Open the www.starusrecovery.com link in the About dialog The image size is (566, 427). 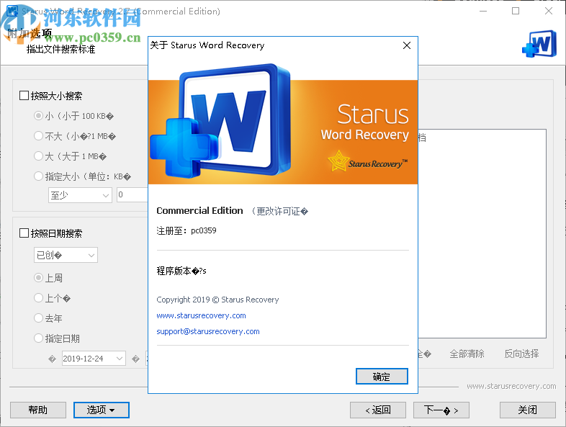[201, 315]
